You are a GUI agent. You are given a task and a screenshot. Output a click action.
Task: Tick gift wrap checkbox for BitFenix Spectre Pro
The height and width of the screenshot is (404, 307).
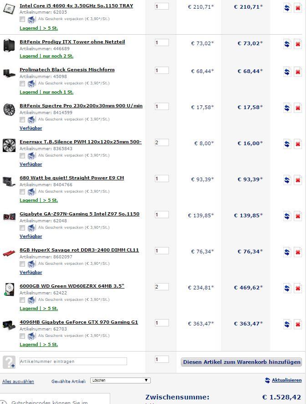22,120
